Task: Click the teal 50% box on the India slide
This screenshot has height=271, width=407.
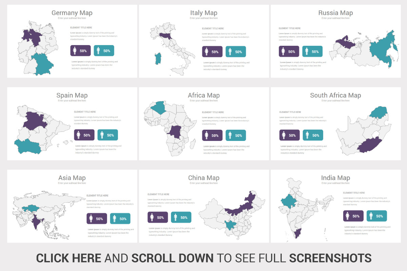Action: coord(376,216)
